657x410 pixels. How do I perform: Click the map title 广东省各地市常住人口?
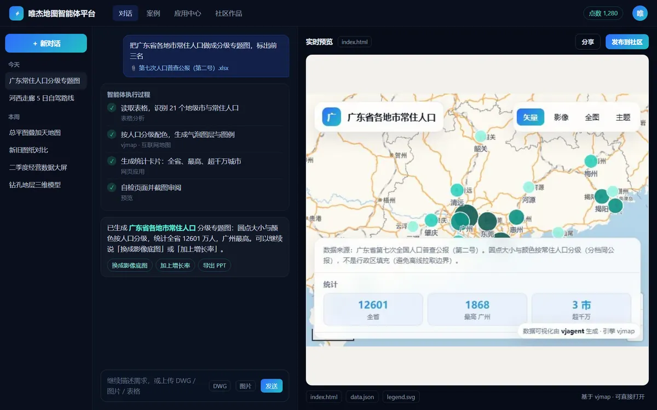(x=391, y=117)
